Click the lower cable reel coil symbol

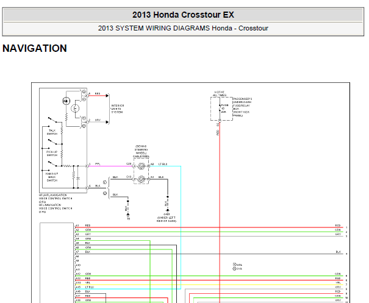(x=142, y=179)
